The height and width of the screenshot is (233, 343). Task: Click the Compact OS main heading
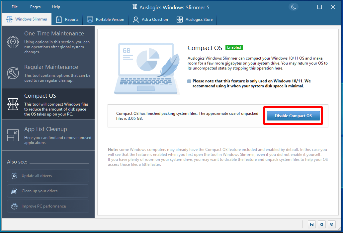[205, 48]
